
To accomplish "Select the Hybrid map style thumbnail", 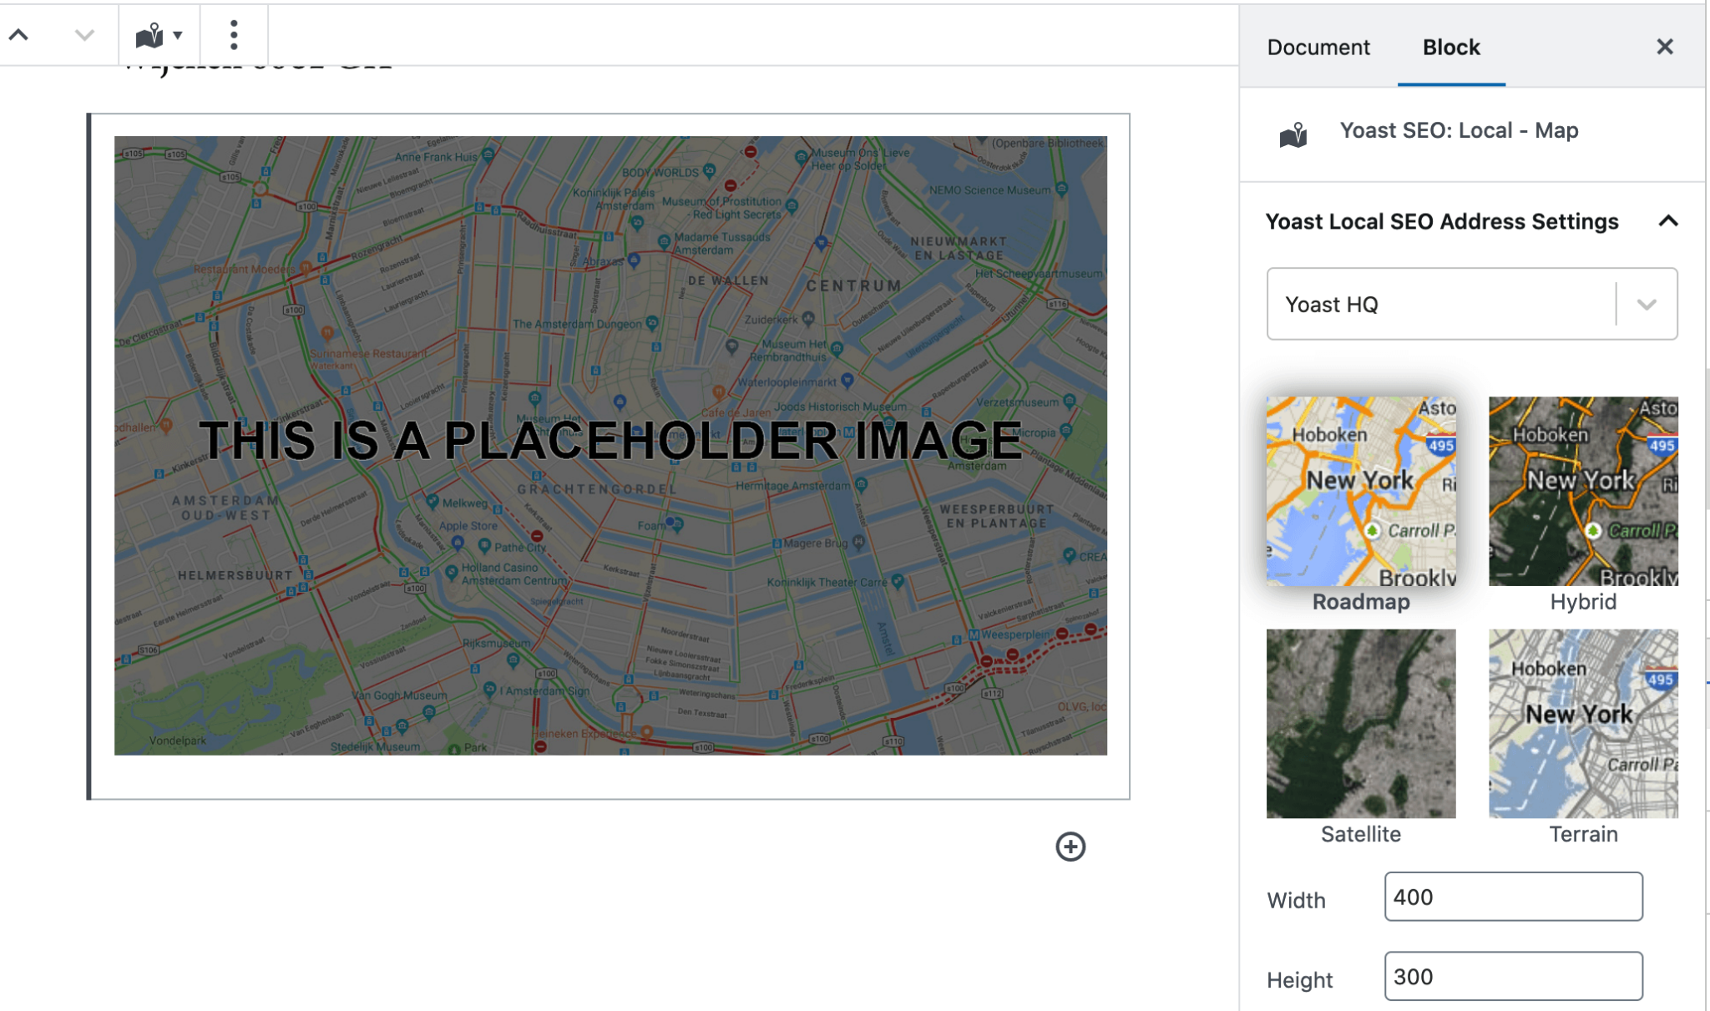I will [x=1582, y=489].
